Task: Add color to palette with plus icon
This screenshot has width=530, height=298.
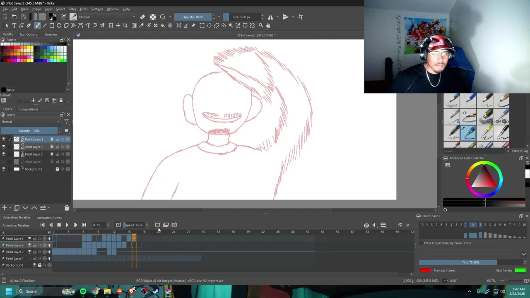Action: (34, 100)
